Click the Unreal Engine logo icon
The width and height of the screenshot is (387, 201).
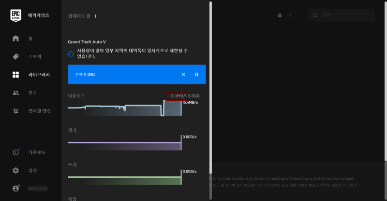pyautogui.click(x=15, y=111)
